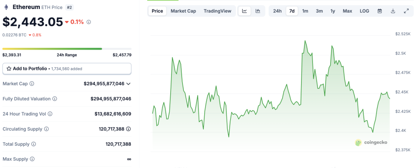The image size is (420, 168).
Task: Click the star icon in Add to Portfolio
Action: (9, 69)
